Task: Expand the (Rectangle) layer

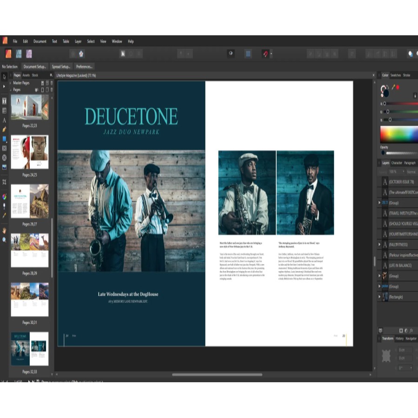Action: point(379,296)
